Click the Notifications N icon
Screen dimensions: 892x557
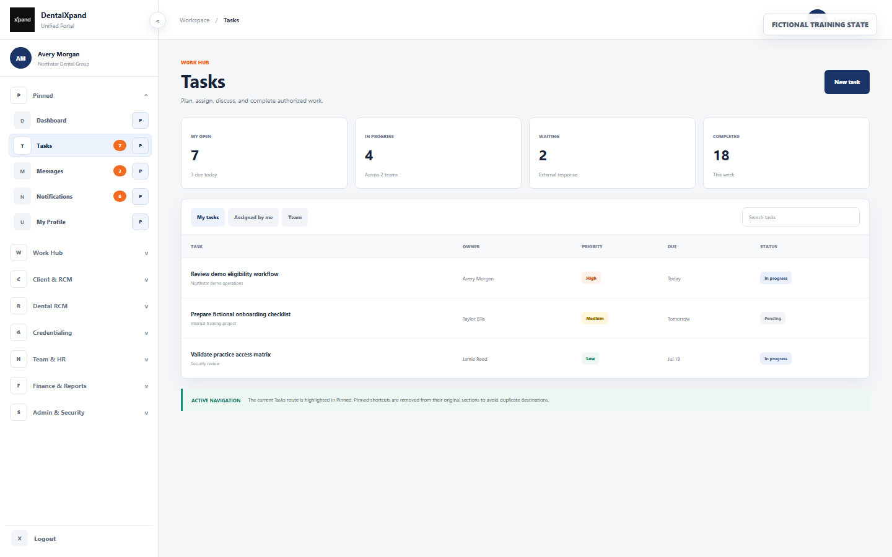pyautogui.click(x=22, y=197)
